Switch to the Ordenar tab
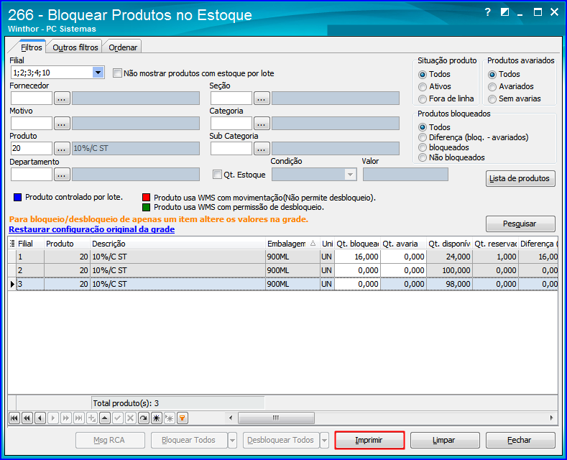Image resolution: width=567 pixels, height=460 pixels. pyautogui.click(x=123, y=47)
